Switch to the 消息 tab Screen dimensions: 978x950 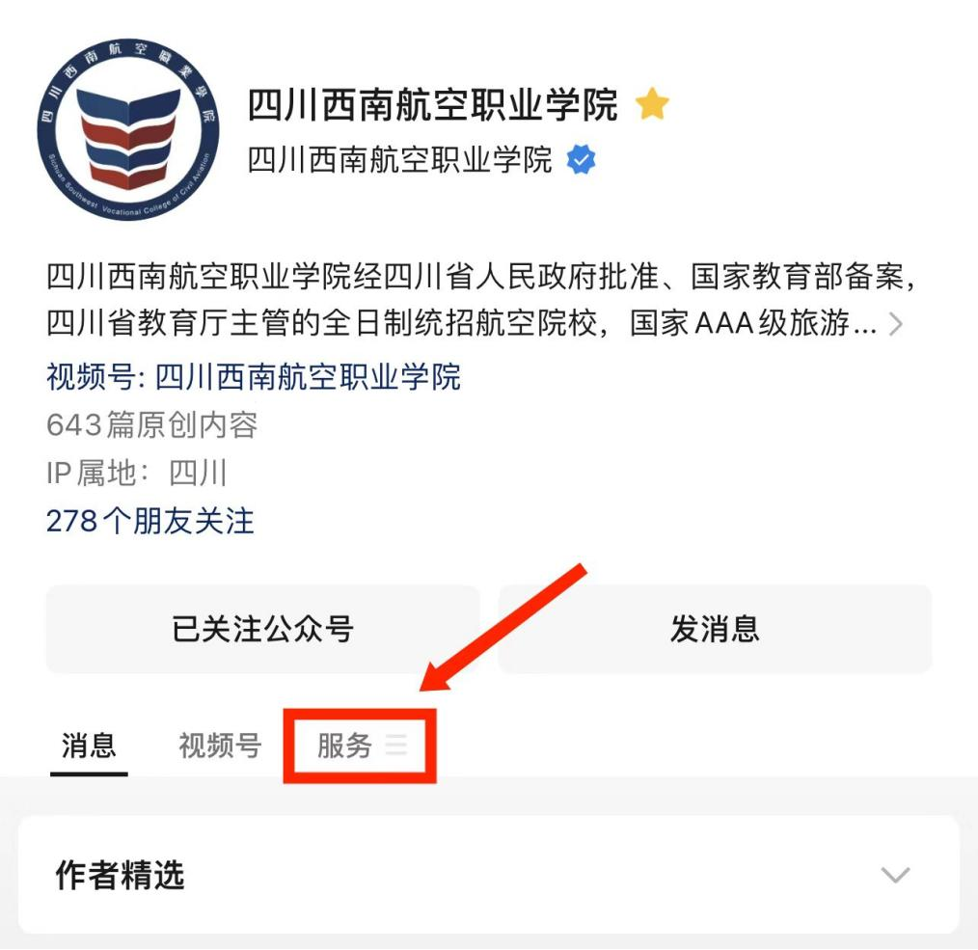pos(89,746)
